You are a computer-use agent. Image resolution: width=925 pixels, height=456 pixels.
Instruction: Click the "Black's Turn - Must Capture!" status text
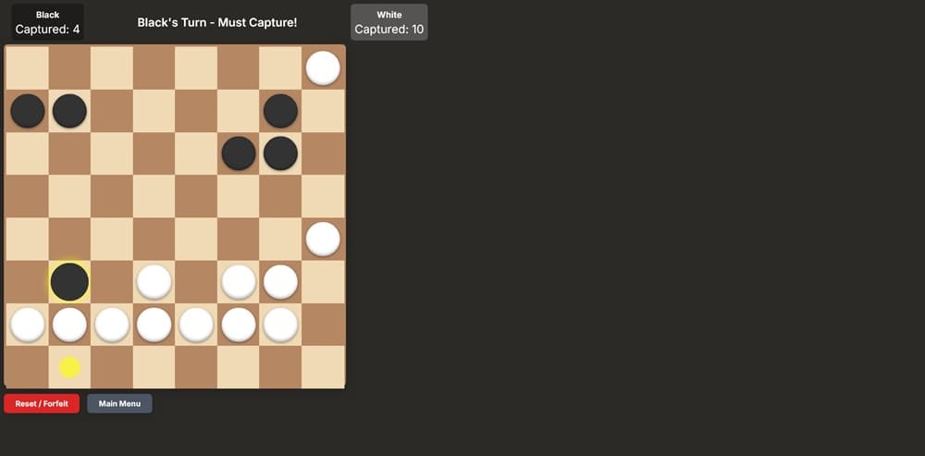[217, 22]
